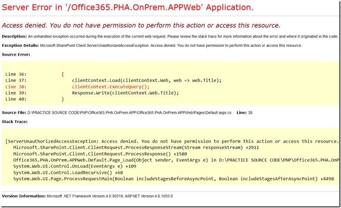The height and width of the screenshot is (208, 341).
Task: Click 'Line 37:' clientContext.Load code line
Action: (113, 80)
